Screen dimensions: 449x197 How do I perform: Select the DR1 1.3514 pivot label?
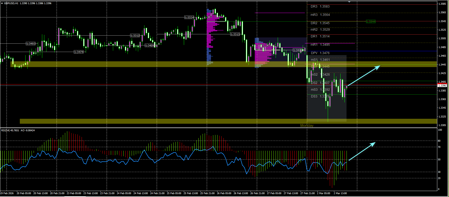320,36
